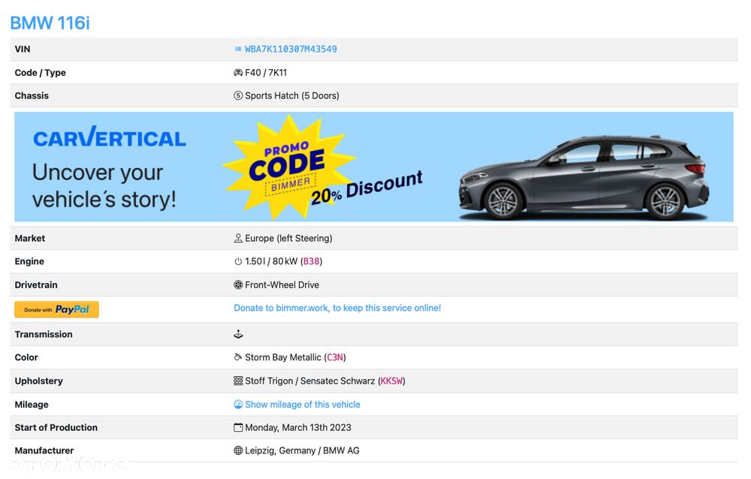Click the grey BMW car image in banner
This screenshot has width=751, height=479.
[584, 178]
